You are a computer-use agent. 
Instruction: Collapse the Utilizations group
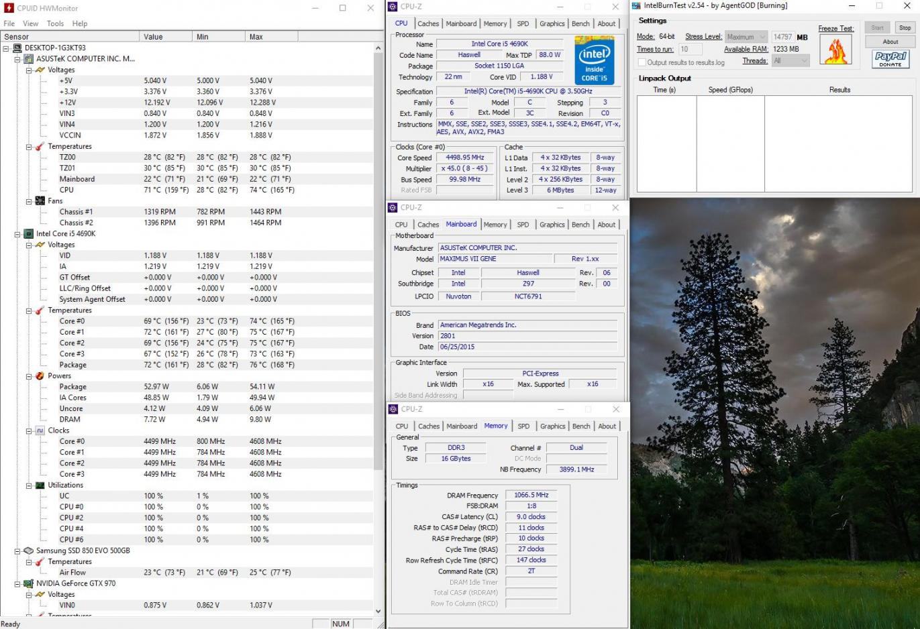tap(29, 485)
